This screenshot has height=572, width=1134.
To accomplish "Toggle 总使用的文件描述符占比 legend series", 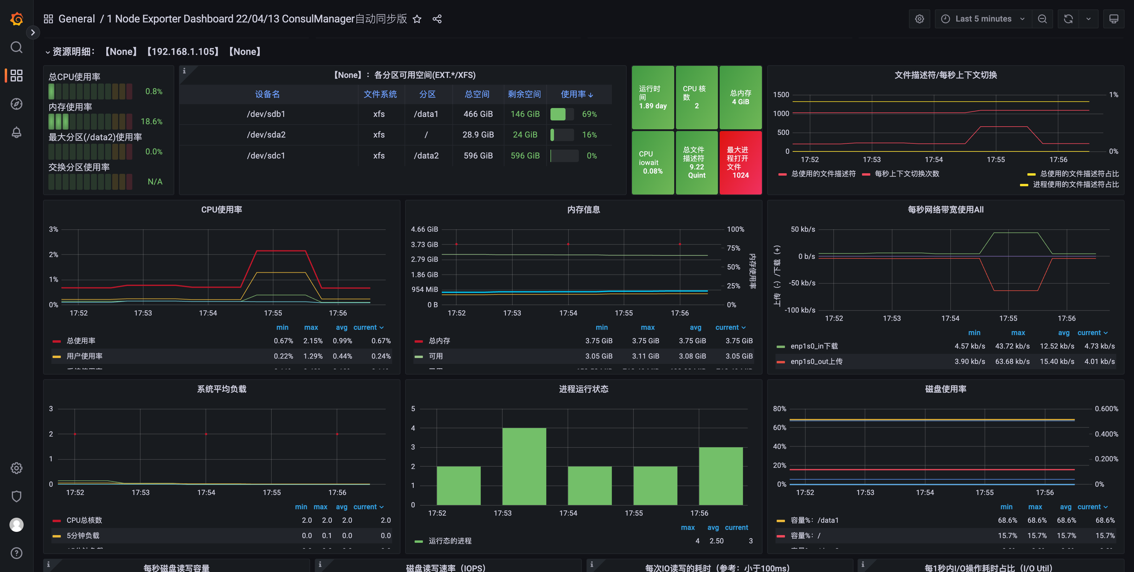I will click(1079, 174).
